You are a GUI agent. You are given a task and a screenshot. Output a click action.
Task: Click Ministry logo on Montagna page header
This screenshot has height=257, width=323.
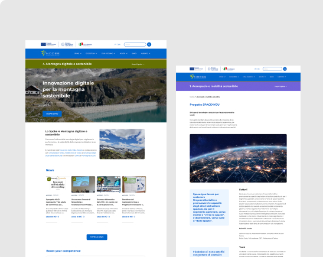coord(67,44)
